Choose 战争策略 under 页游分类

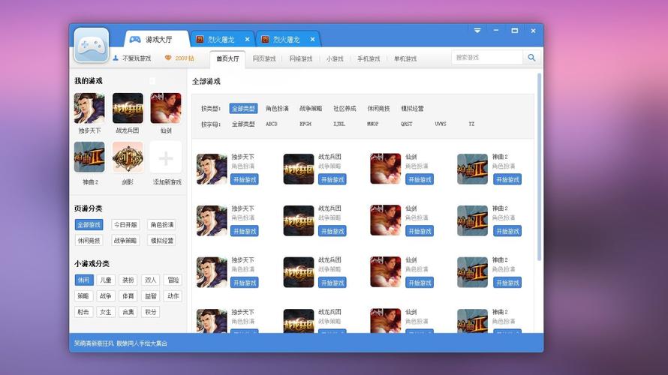coord(125,241)
